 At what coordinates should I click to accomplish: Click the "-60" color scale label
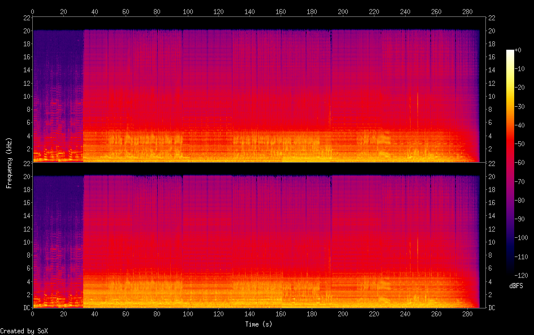(x=520, y=163)
